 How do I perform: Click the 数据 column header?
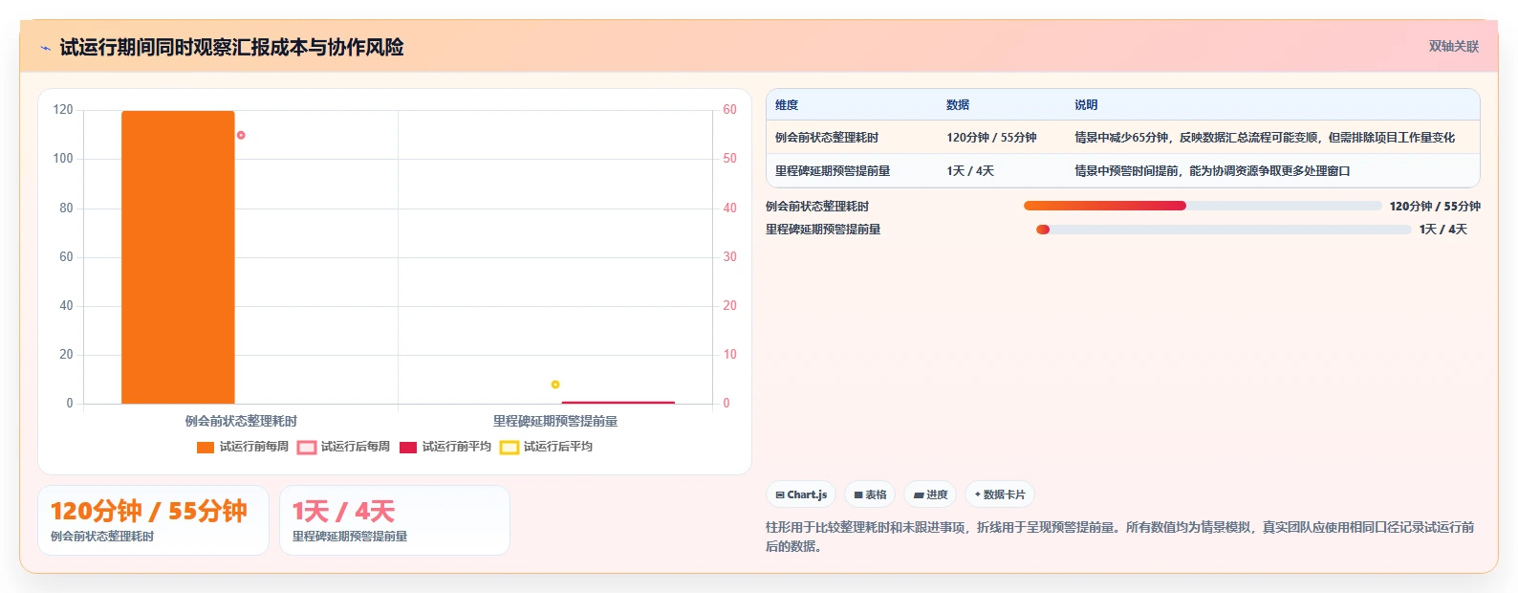click(958, 105)
